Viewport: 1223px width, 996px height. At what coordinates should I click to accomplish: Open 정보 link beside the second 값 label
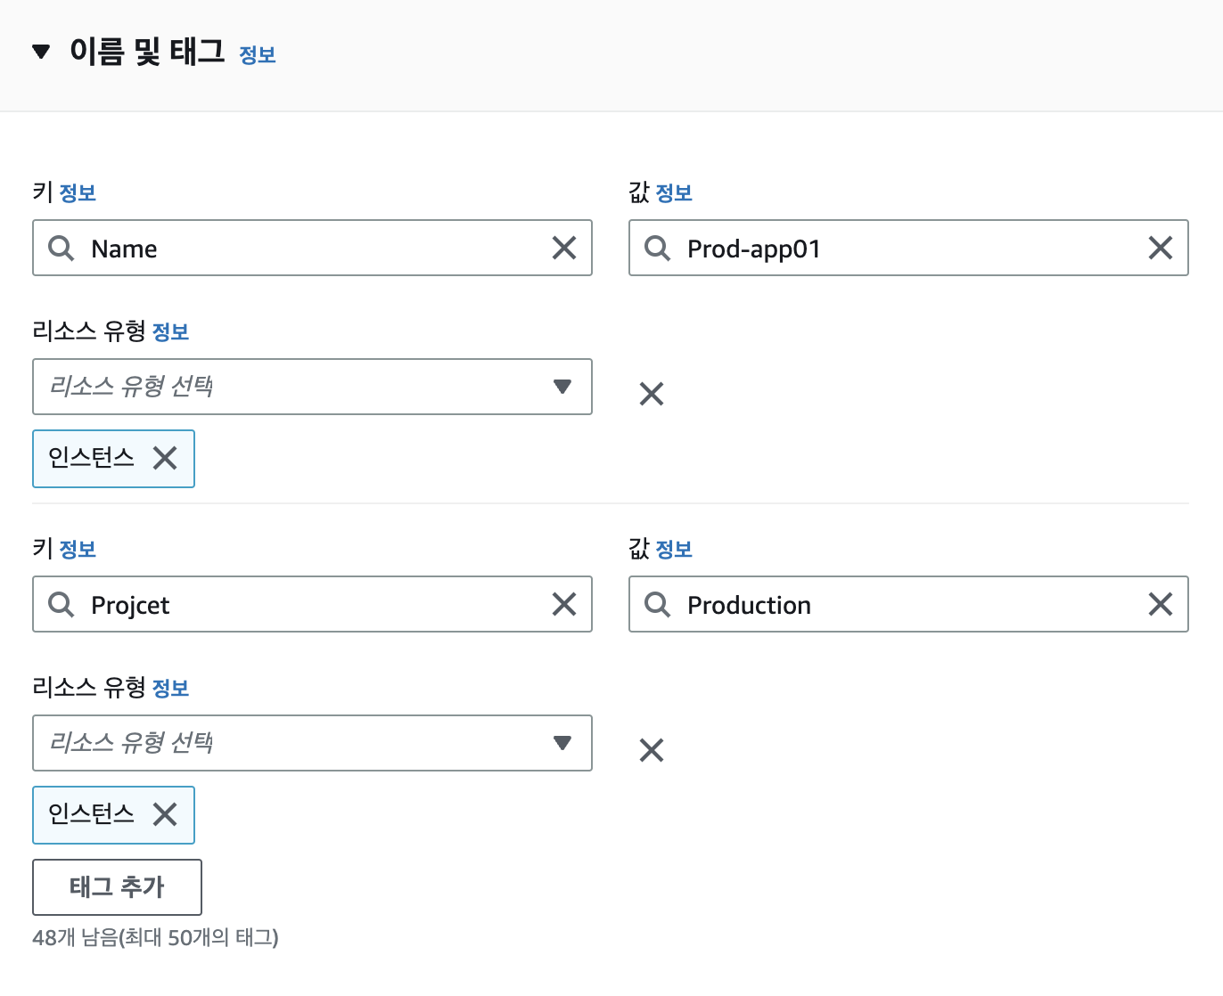tap(674, 550)
